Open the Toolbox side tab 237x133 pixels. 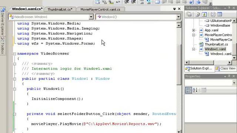3,46
